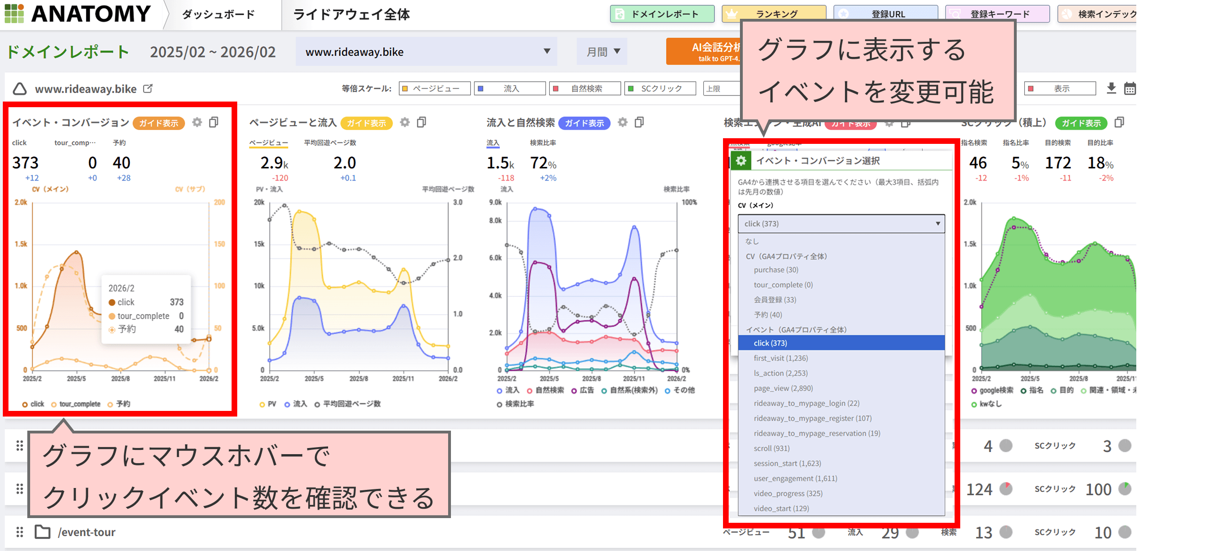Open settings gear for イベント・コンバージョン chart
This screenshot has width=1205, height=551.
point(197,122)
